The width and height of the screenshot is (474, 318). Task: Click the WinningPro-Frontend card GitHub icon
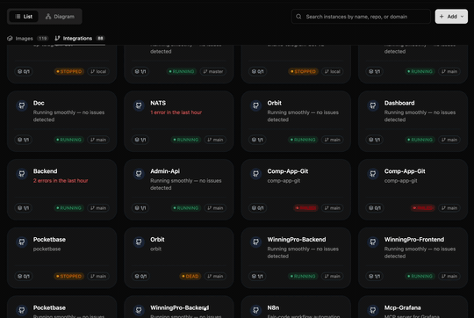373,242
